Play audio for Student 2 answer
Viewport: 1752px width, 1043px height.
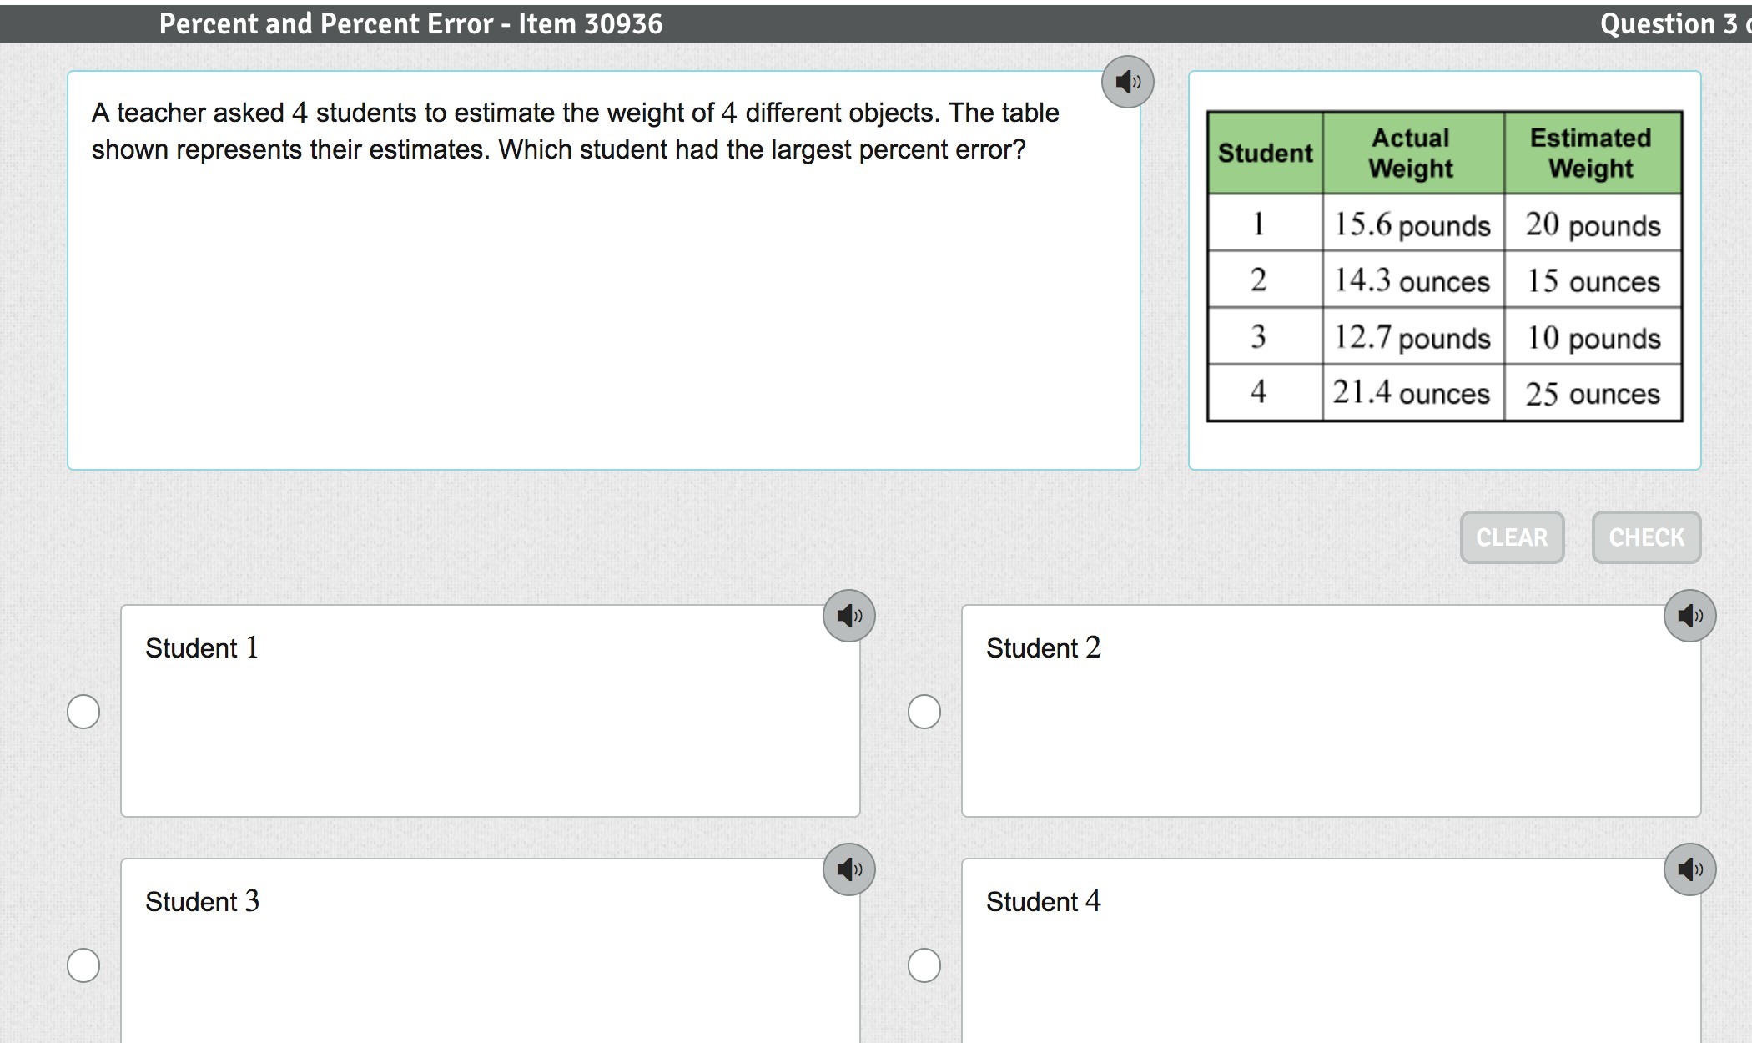pyautogui.click(x=1689, y=616)
